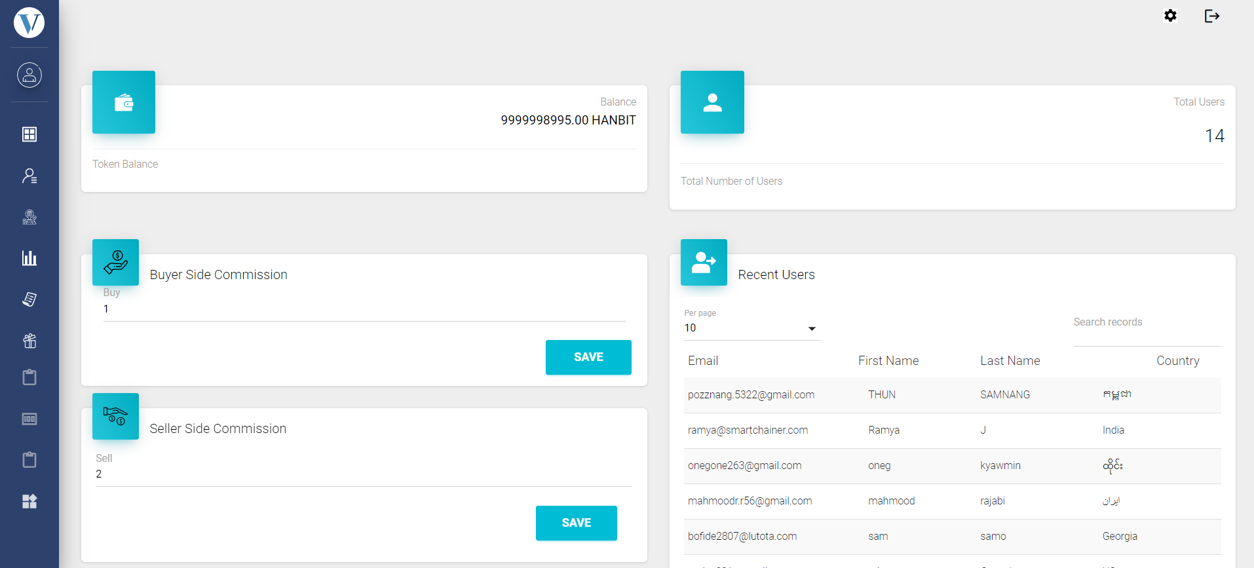Open the widgets icon at sidebar bottom
Image resolution: width=1254 pixels, height=568 pixels.
[29, 501]
